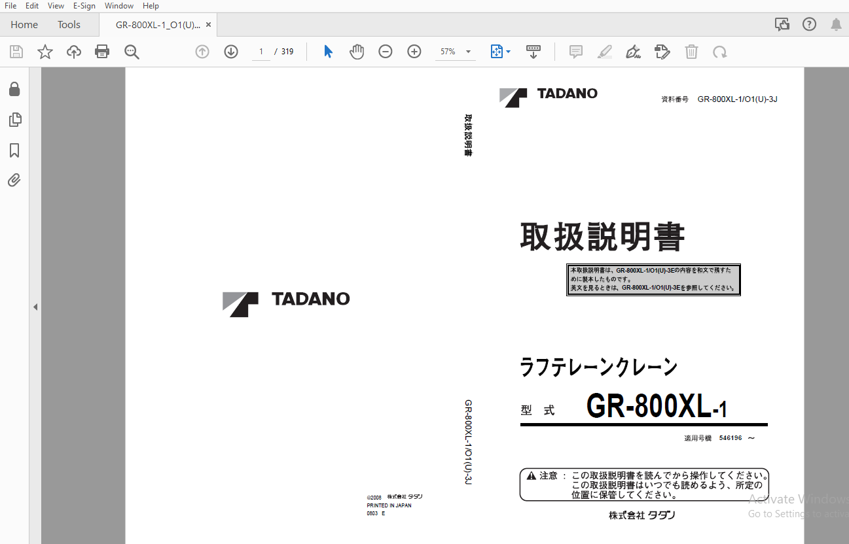Open the share review chat icon
849x544 pixels.
[782, 24]
